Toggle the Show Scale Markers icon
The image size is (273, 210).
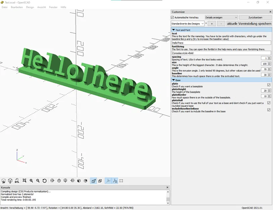115,180
